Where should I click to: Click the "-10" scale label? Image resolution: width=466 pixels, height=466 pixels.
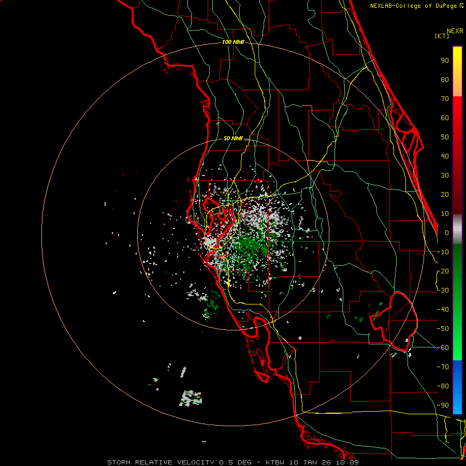tap(443, 252)
